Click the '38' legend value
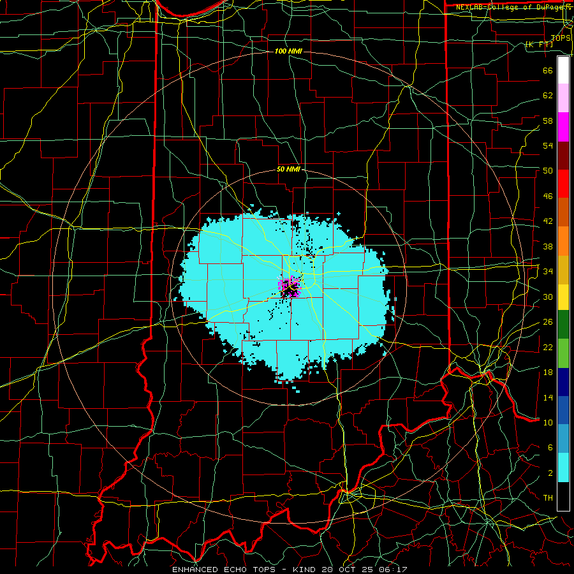Screen dimensions: 574x574 (x=548, y=246)
